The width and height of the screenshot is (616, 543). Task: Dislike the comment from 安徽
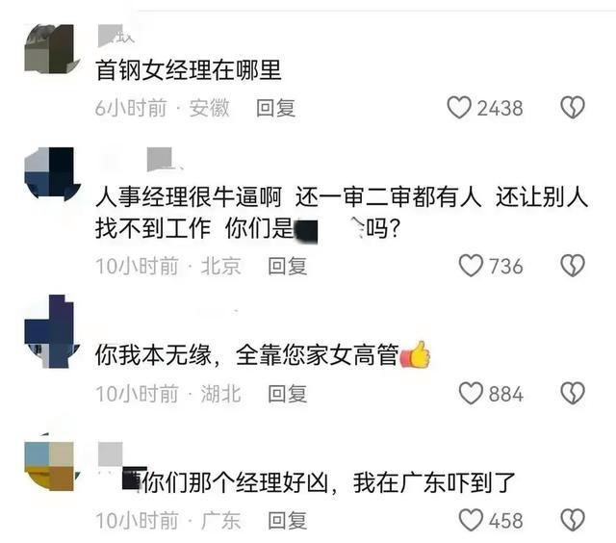click(573, 107)
